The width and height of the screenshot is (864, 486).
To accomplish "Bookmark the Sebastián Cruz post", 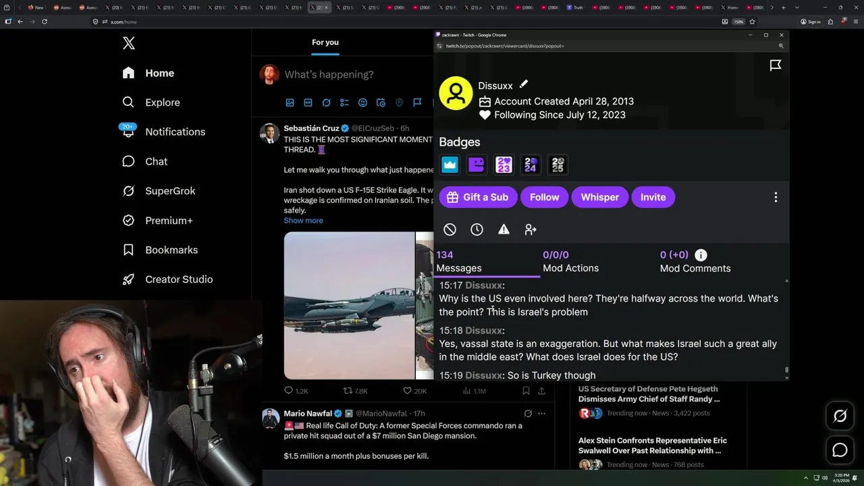I will tap(526, 391).
